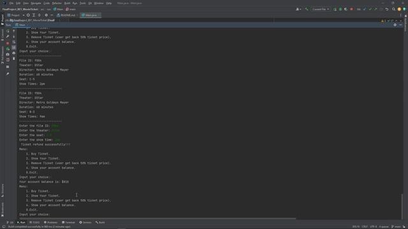Hide the Run tool window
The height and width of the screenshot is (229, 408).
click(401, 25)
